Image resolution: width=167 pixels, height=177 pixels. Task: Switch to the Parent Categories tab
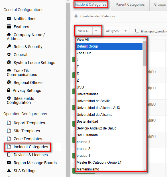pos(130,5)
